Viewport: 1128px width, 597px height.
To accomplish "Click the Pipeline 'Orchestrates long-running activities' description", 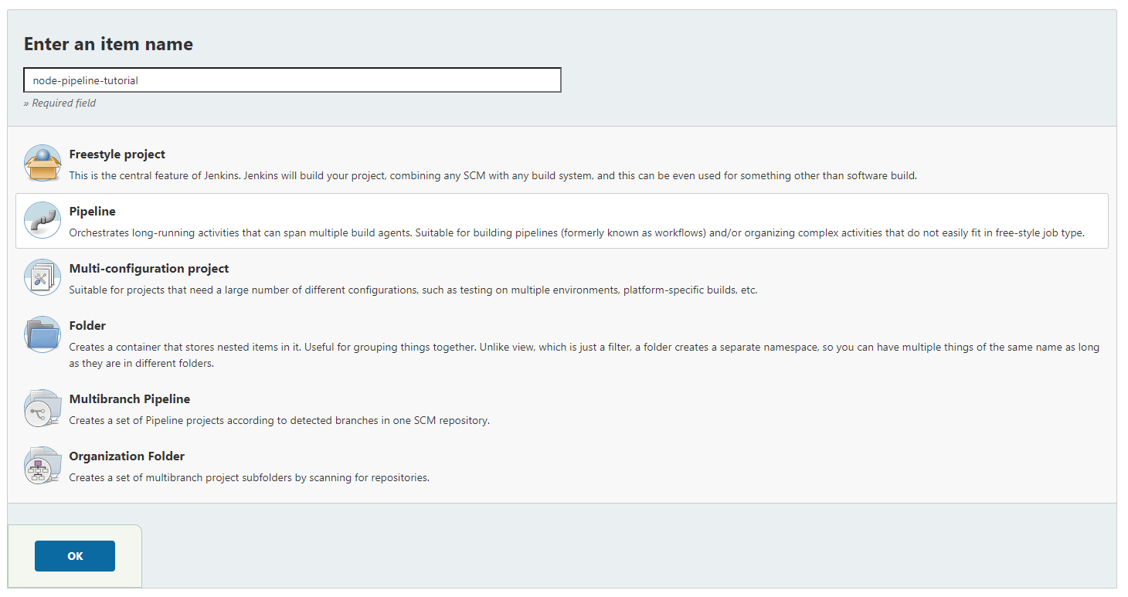I will point(576,233).
